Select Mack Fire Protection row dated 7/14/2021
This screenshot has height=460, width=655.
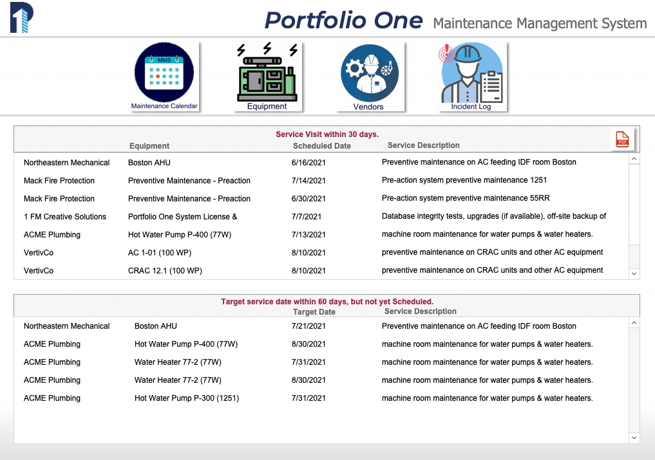[321, 181]
